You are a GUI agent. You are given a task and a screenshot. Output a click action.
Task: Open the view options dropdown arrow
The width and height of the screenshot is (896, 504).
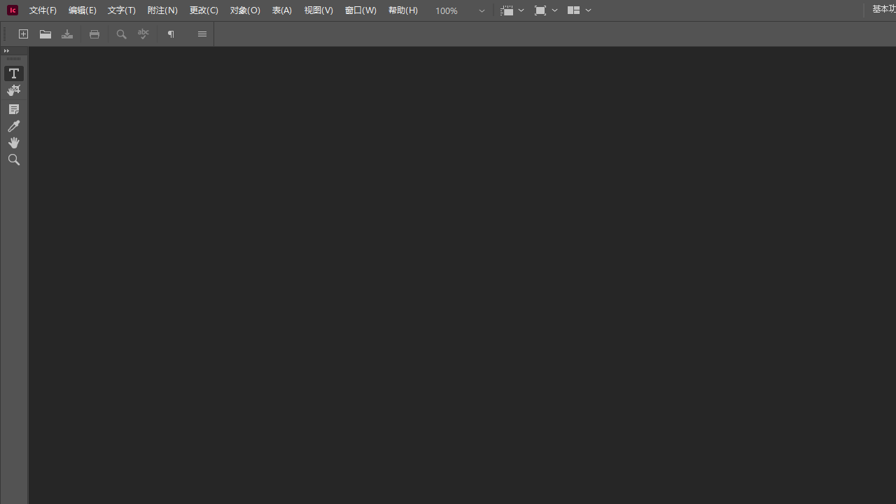coord(521,10)
